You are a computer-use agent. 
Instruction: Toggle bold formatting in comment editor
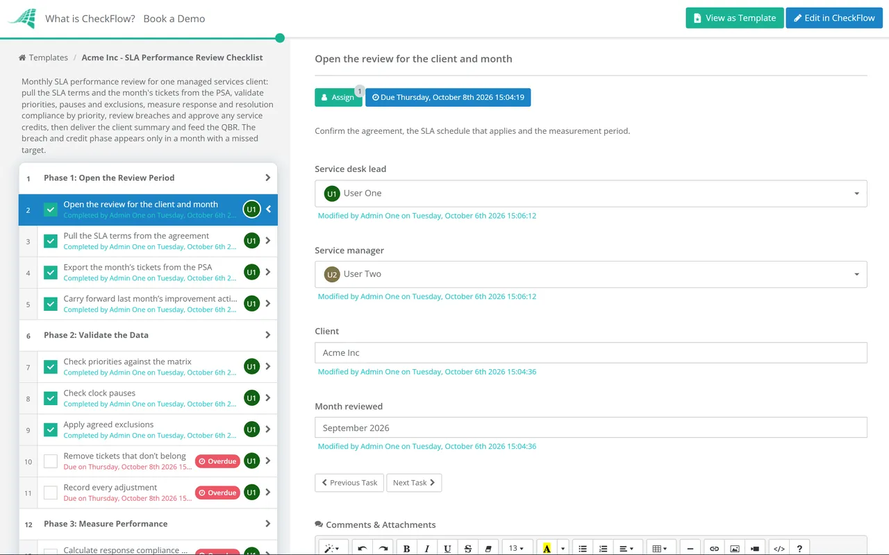pos(407,548)
